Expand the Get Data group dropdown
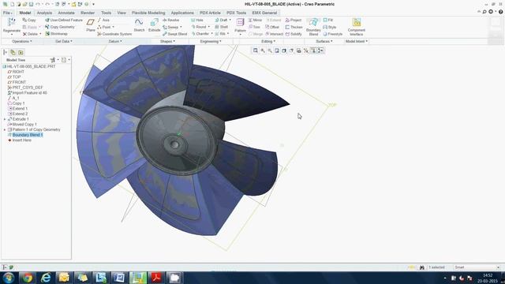This screenshot has height=284, width=505. point(64,41)
